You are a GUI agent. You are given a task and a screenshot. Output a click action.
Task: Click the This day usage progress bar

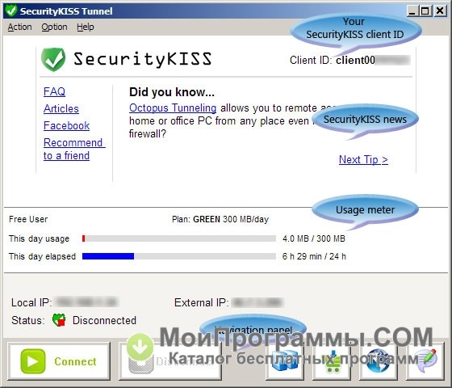[179, 238]
